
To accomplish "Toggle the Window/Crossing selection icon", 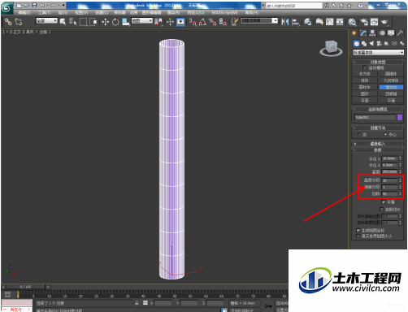I will coord(93,22).
